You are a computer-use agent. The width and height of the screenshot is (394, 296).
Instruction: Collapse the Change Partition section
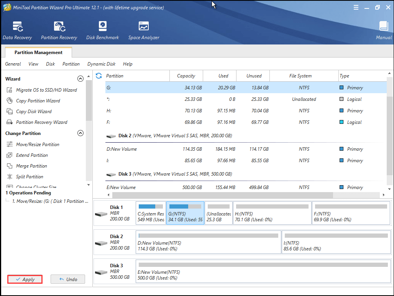point(80,133)
